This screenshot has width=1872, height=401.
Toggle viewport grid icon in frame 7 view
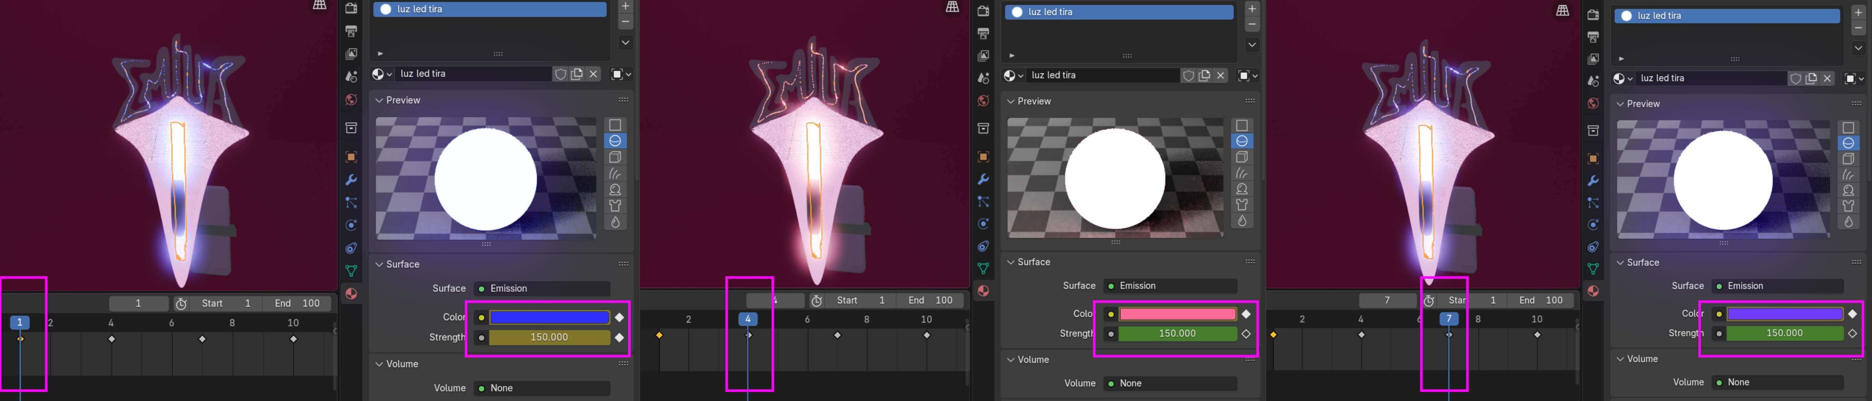1562,10
